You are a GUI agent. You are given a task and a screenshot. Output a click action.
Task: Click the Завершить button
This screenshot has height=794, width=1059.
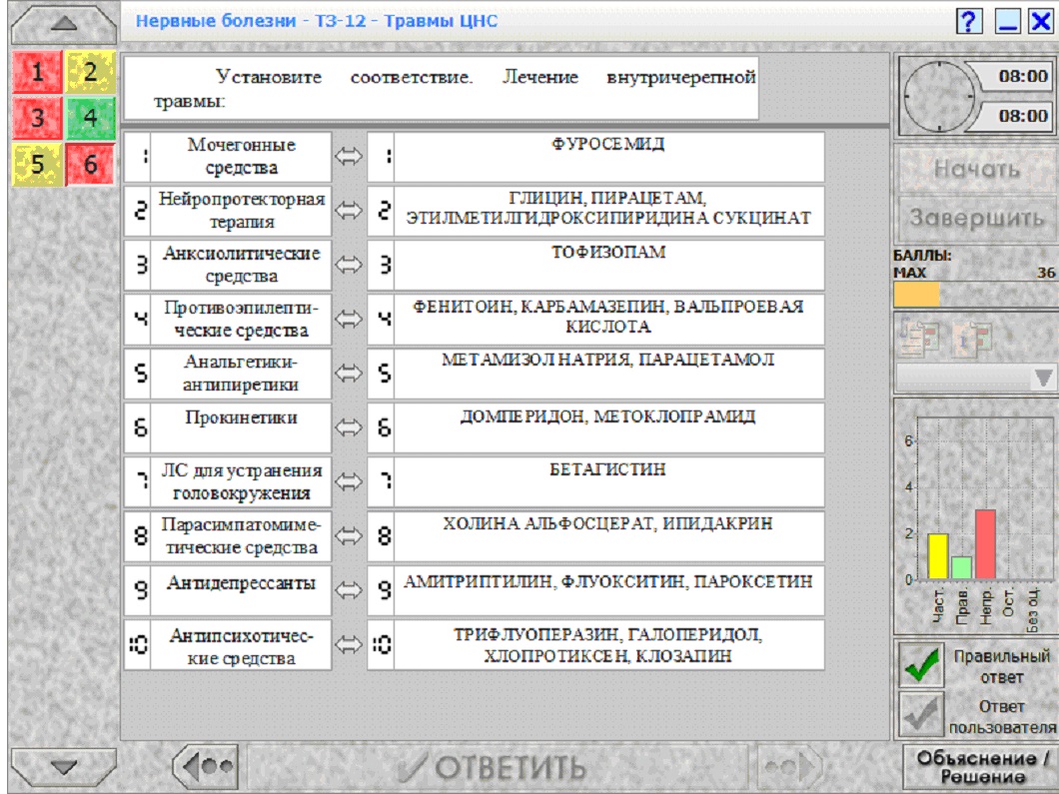tap(977, 218)
